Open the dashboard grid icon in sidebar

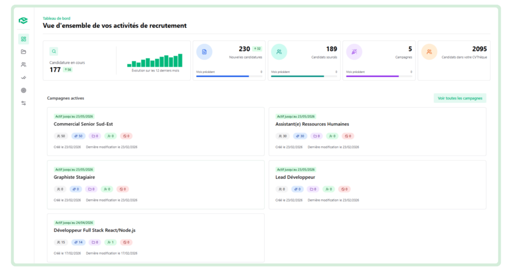tap(23, 39)
